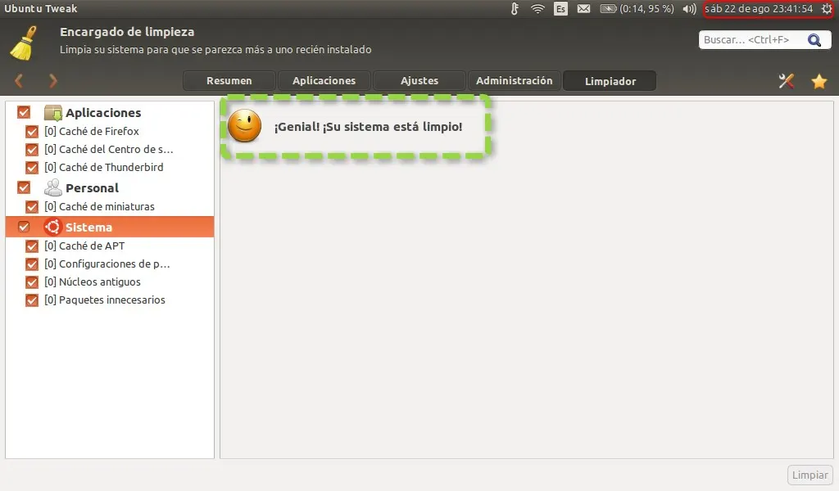Click the back arrow navigation icon
The height and width of the screenshot is (491, 839).
19,81
